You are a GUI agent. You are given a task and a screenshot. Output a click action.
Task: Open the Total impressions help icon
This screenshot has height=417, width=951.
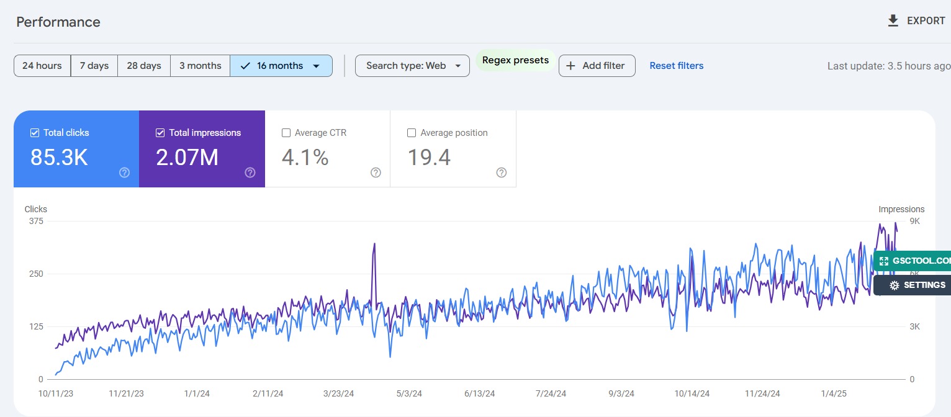point(250,173)
